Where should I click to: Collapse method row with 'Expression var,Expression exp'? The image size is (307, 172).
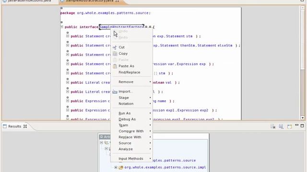68,64
